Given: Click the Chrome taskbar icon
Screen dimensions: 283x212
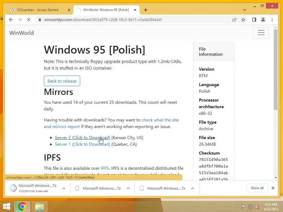Looking at the screenshot, I should tap(22, 206).
